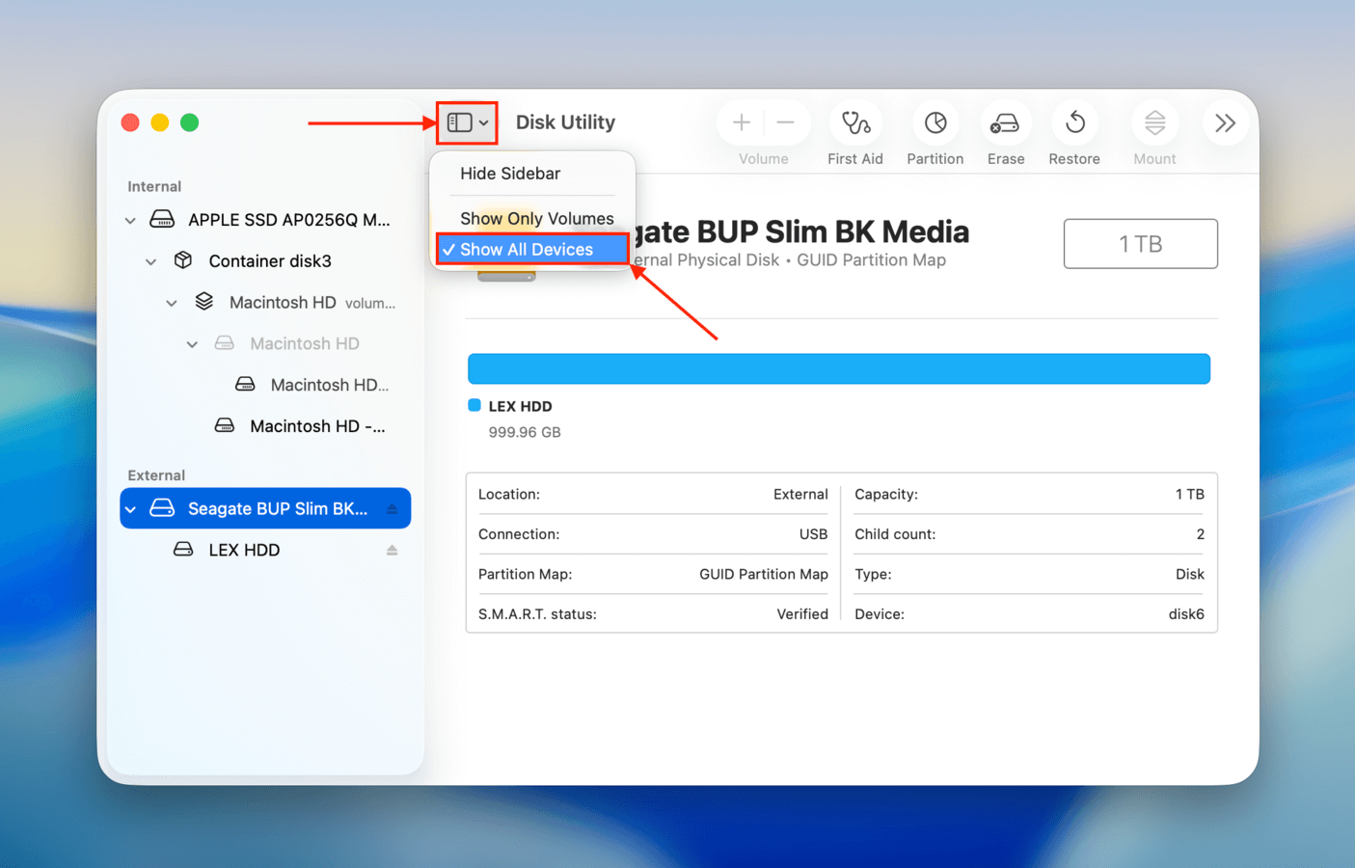Collapse Container disk3 in the sidebar
The height and width of the screenshot is (868, 1355).
point(151,260)
